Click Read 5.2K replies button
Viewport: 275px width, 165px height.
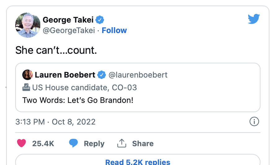pos(137,162)
